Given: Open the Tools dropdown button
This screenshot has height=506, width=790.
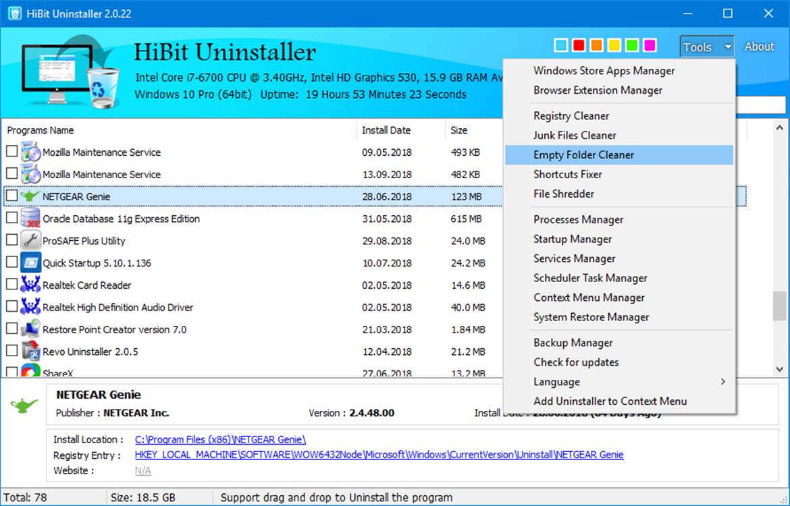Looking at the screenshot, I should click(706, 47).
